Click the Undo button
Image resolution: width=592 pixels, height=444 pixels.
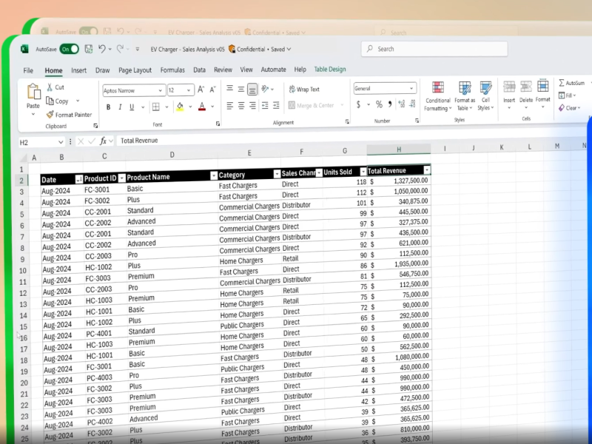click(x=103, y=49)
